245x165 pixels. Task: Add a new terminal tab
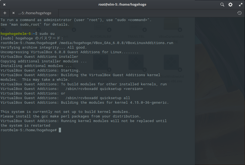pyautogui.click(x=5, y=13)
